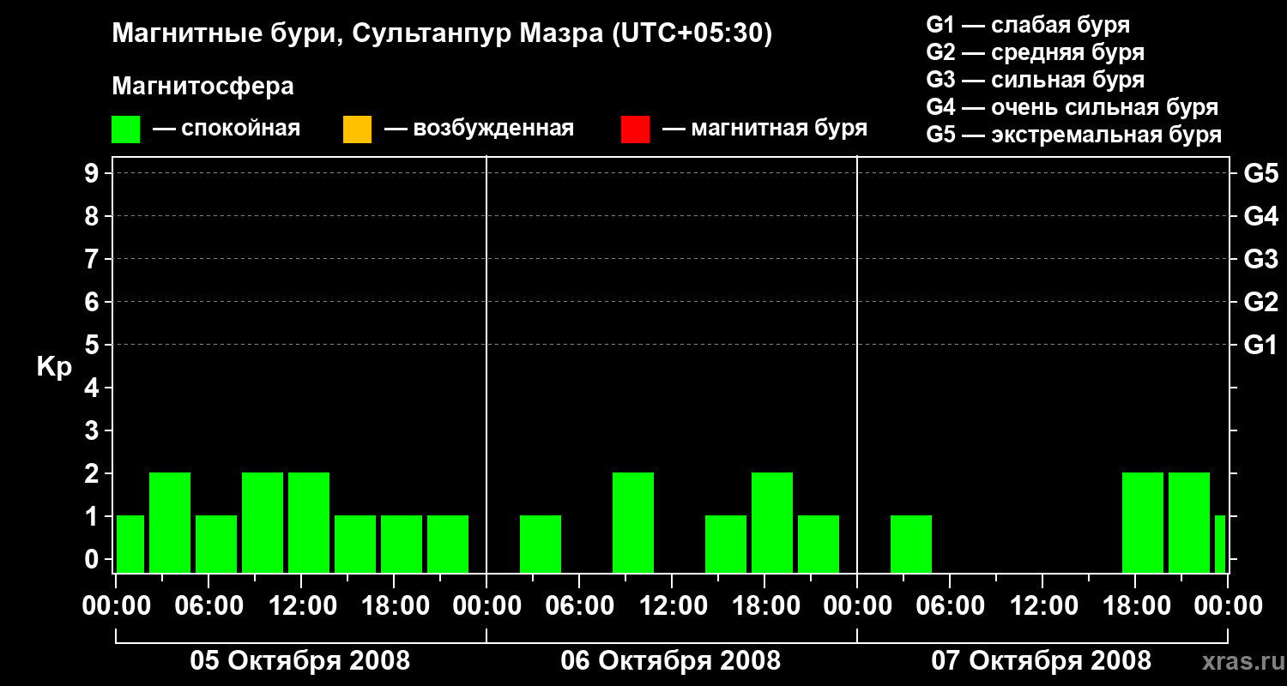
Task: Click the Kp value 7 on the left axis
Action: (94, 259)
